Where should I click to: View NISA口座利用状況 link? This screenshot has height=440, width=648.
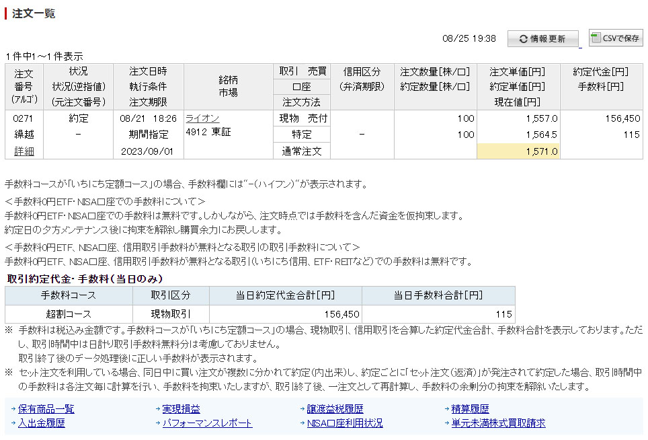(344, 423)
